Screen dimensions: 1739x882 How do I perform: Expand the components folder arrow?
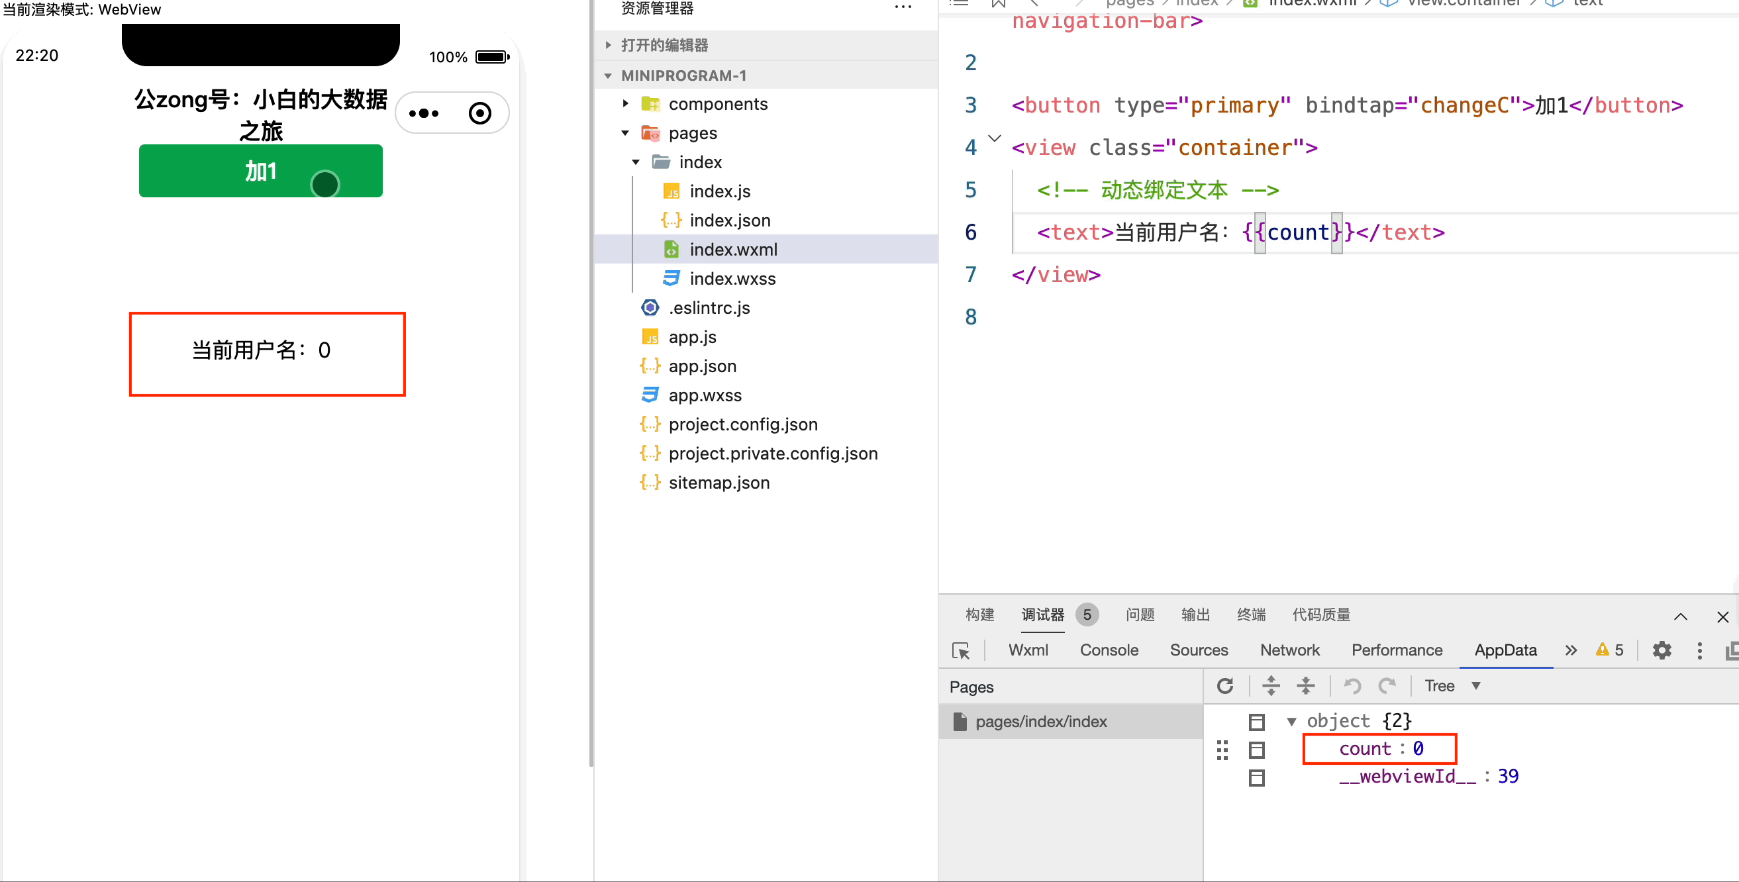pos(626,104)
